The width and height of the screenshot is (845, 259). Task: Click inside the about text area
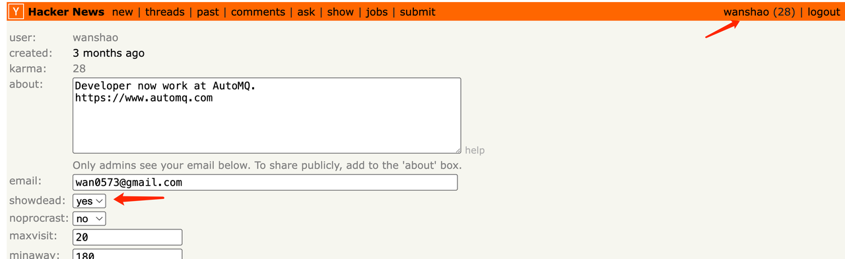coord(267,116)
